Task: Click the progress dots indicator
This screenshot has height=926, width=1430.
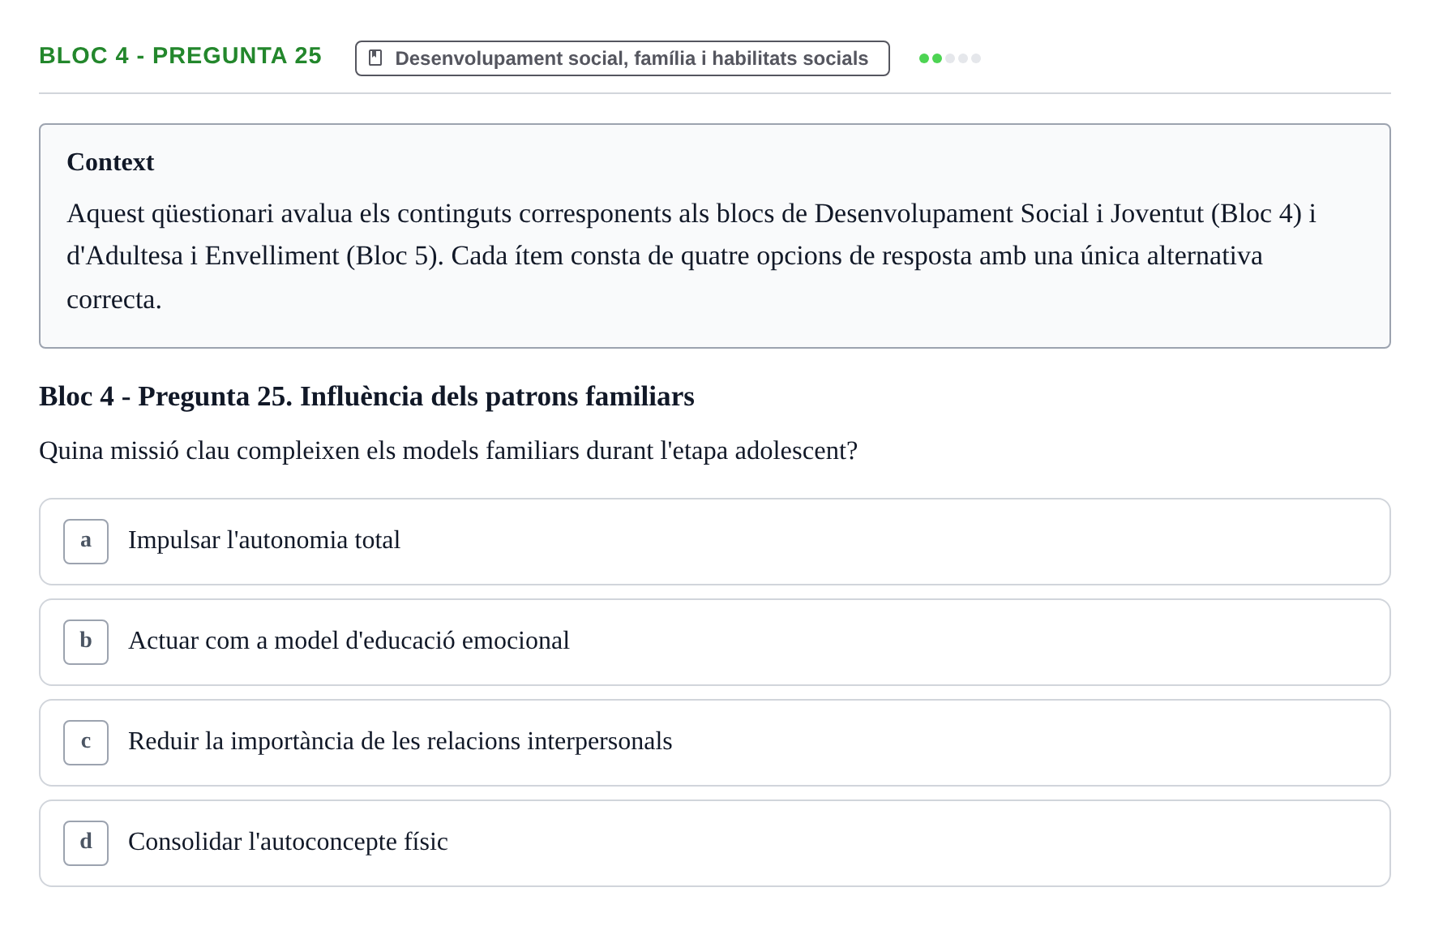Action: click(949, 58)
